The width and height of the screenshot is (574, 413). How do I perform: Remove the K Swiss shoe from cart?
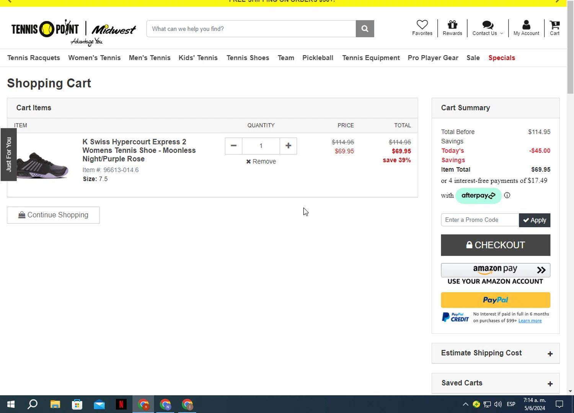pos(261,161)
